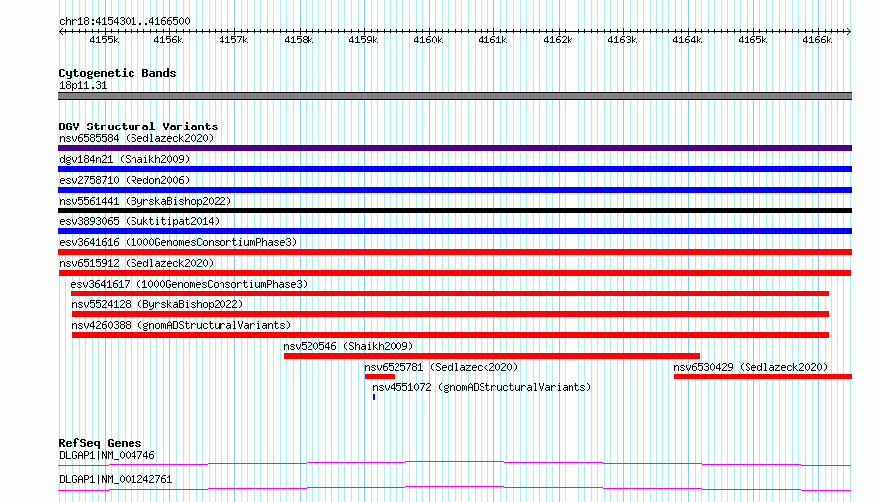
Task: Open the DLGAP1|NM_004746 gene label
Action: click(x=107, y=455)
